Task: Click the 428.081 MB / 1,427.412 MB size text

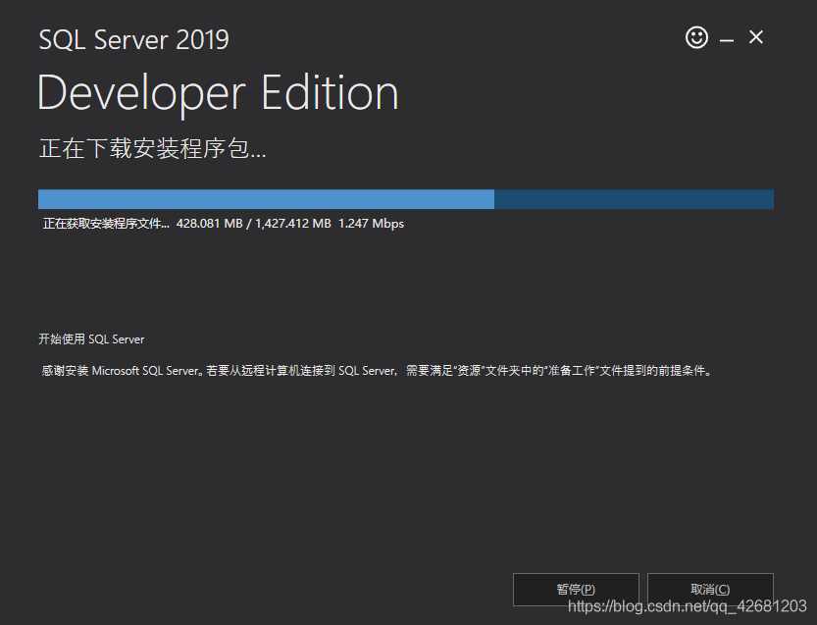Action: click(253, 224)
